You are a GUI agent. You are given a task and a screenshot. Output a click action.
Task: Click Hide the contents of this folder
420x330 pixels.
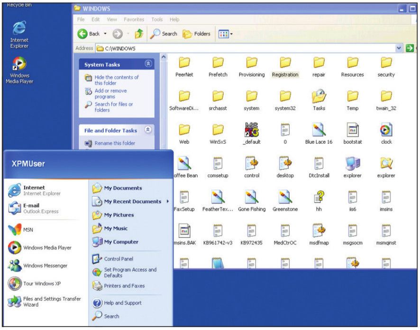tap(117, 80)
